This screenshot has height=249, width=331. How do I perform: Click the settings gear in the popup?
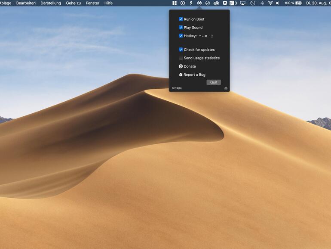click(x=226, y=88)
